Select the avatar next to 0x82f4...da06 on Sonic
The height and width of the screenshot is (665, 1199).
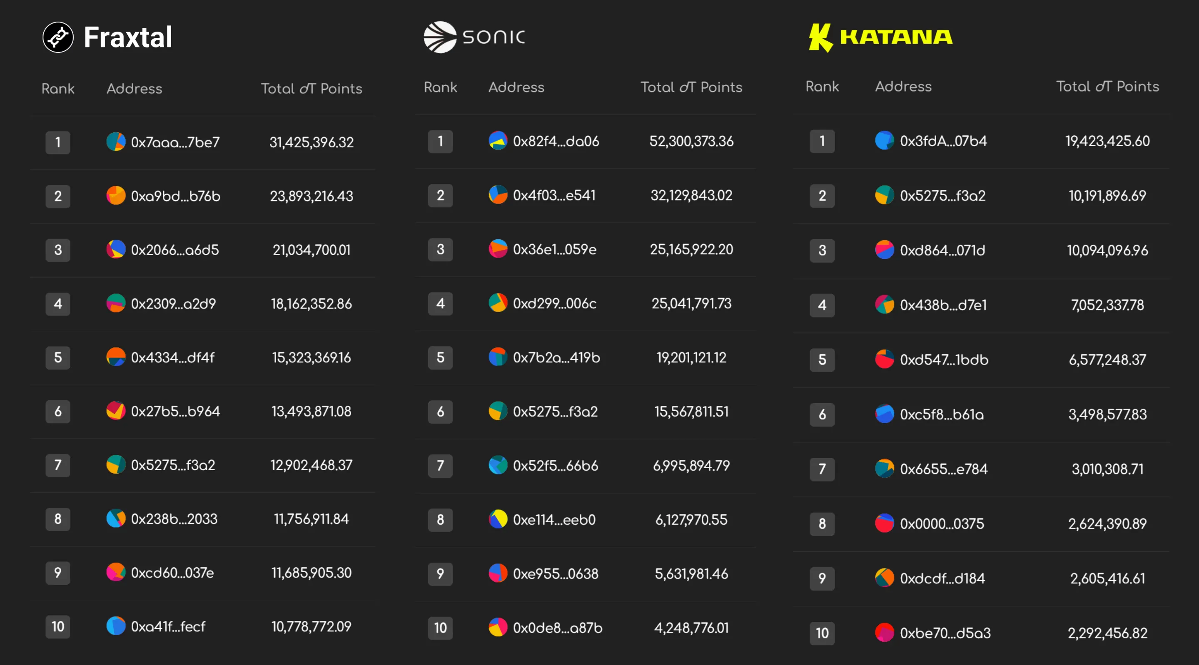498,142
